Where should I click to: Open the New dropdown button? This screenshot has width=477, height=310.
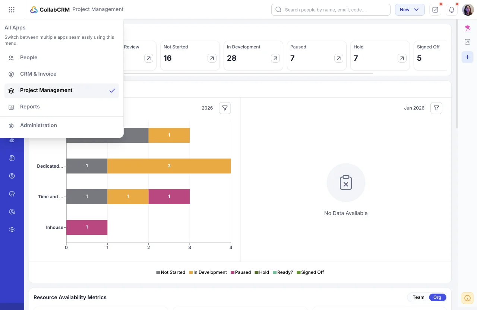click(410, 10)
